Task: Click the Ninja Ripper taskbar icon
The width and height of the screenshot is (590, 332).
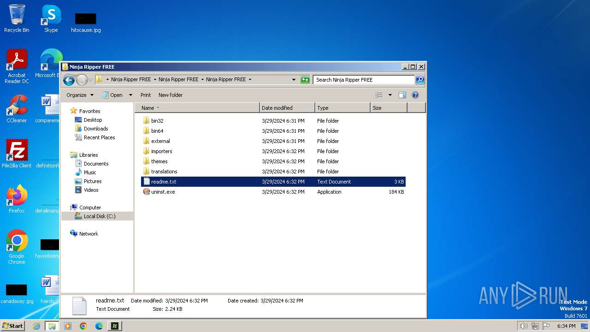Action: (x=115, y=326)
